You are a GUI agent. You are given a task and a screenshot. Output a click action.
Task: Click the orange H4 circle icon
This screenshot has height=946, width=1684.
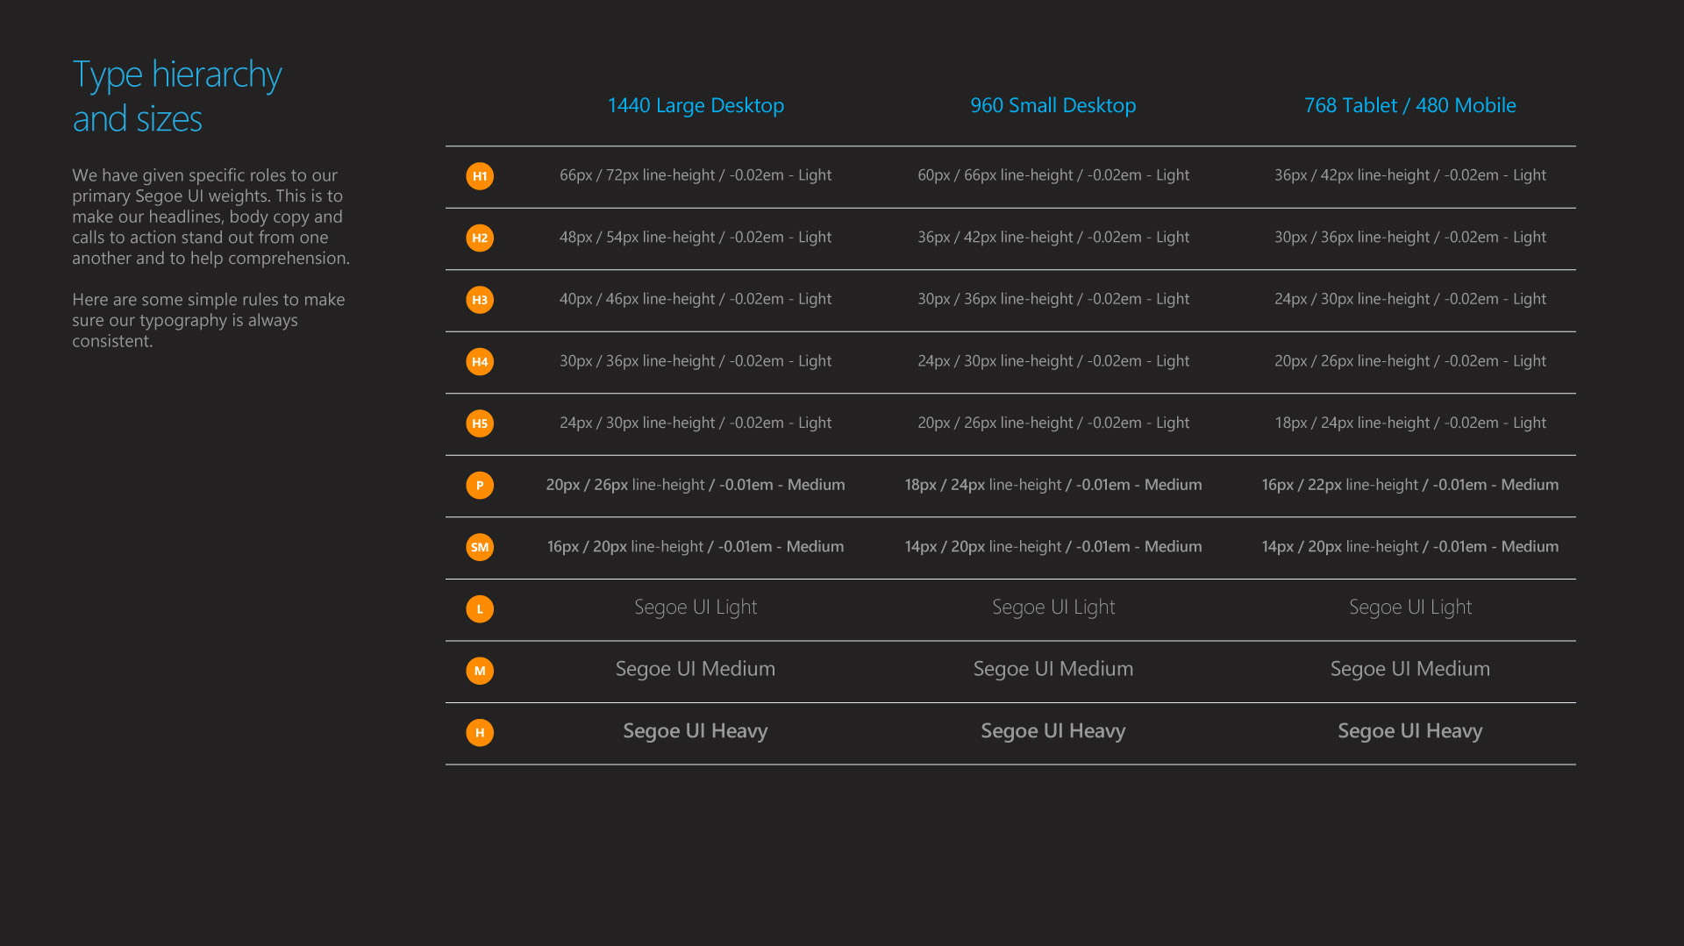tap(480, 362)
